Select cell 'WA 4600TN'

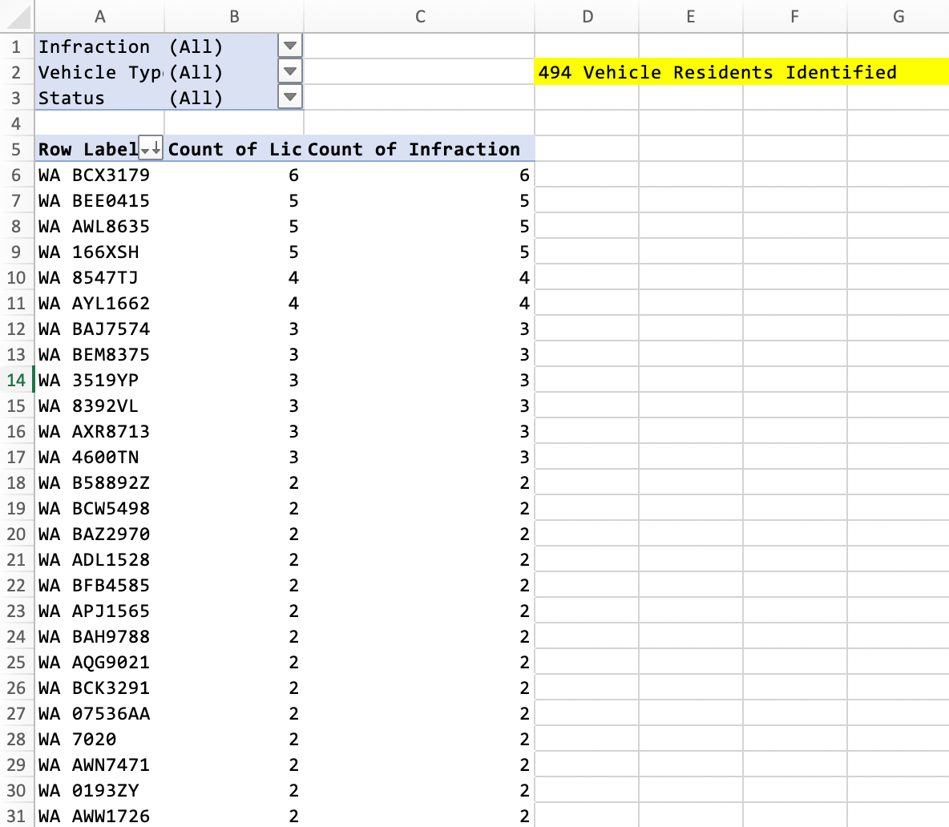click(100, 457)
